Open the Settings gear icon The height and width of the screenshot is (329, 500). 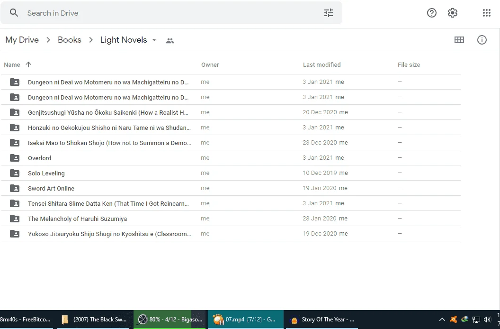pyautogui.click(x=453, y=13)
